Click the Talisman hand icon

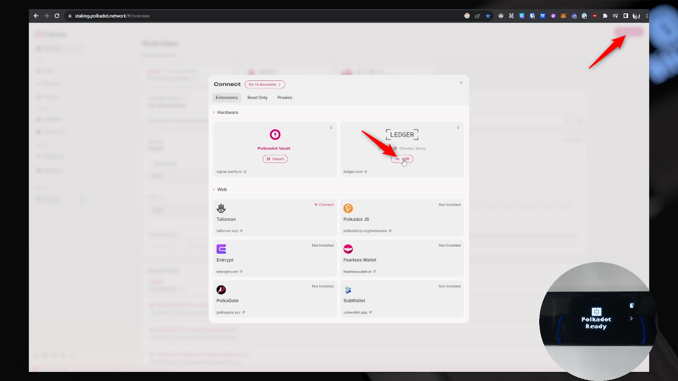coord(221,208)
